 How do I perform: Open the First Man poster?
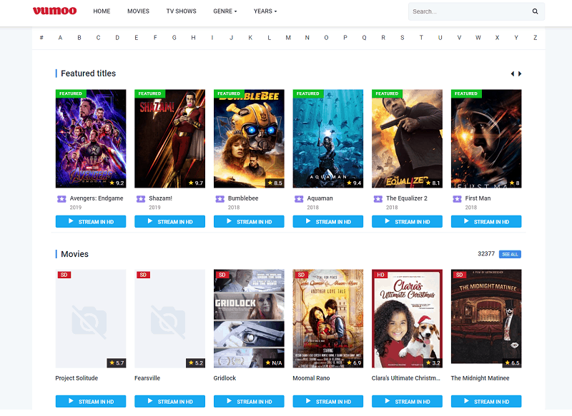click(486, 138)
